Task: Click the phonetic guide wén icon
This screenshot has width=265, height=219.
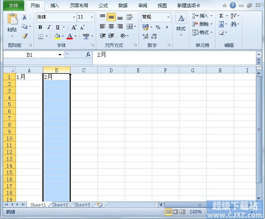Action: point(86,36)
